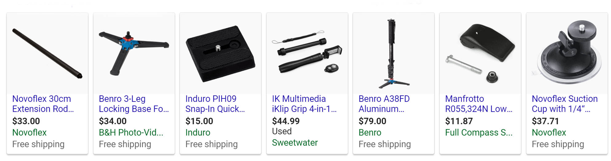Open the Novoflex 30cm Extension Rod product image
Viewport: 611px width, 161px height.
47,53
